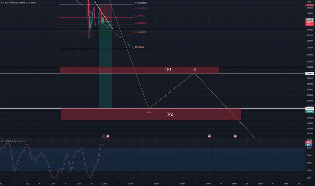This screenshot has height=186, width=315.
Task: Click the green 21190.5 price tag
Action: pos(310,111)
